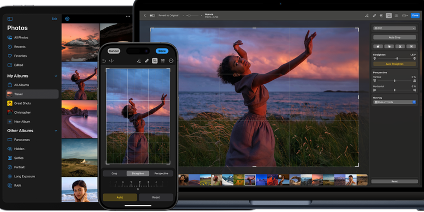Open the iPad settings gear icon

(68, 18)
